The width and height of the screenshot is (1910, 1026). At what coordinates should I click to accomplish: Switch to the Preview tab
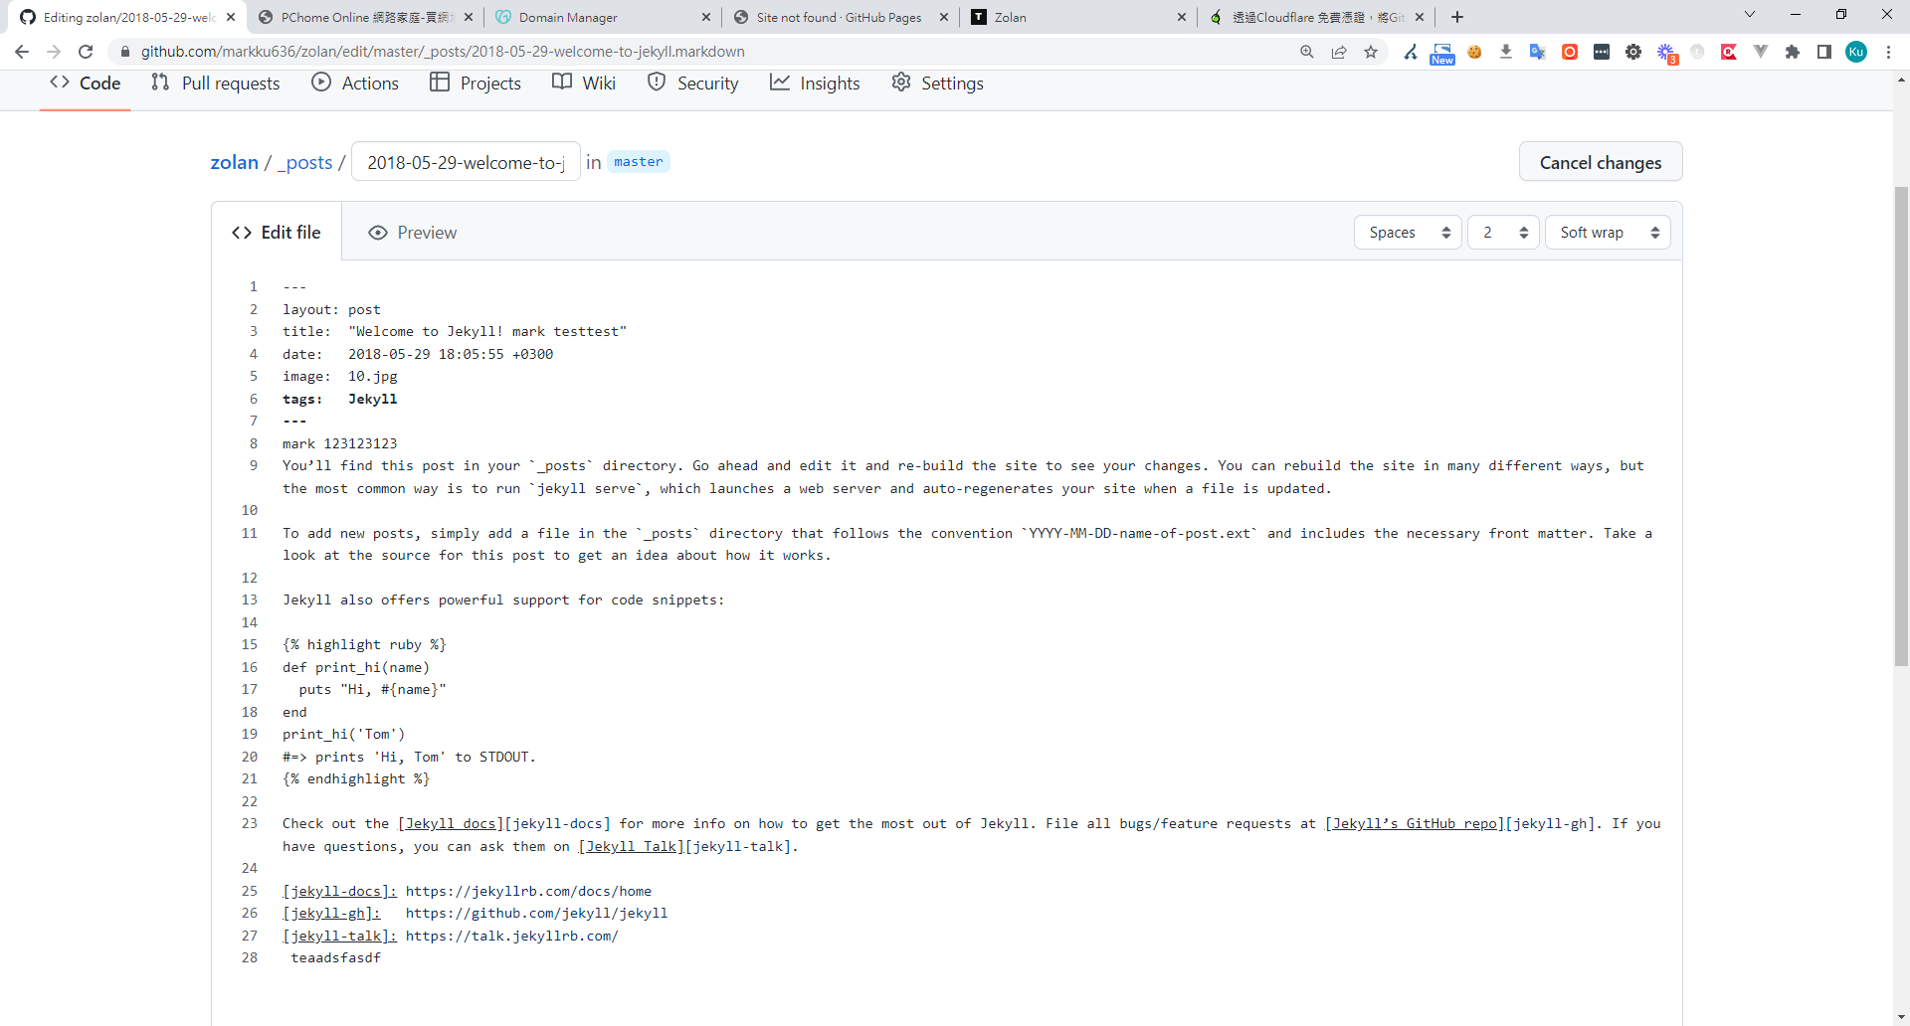[413, 233]
